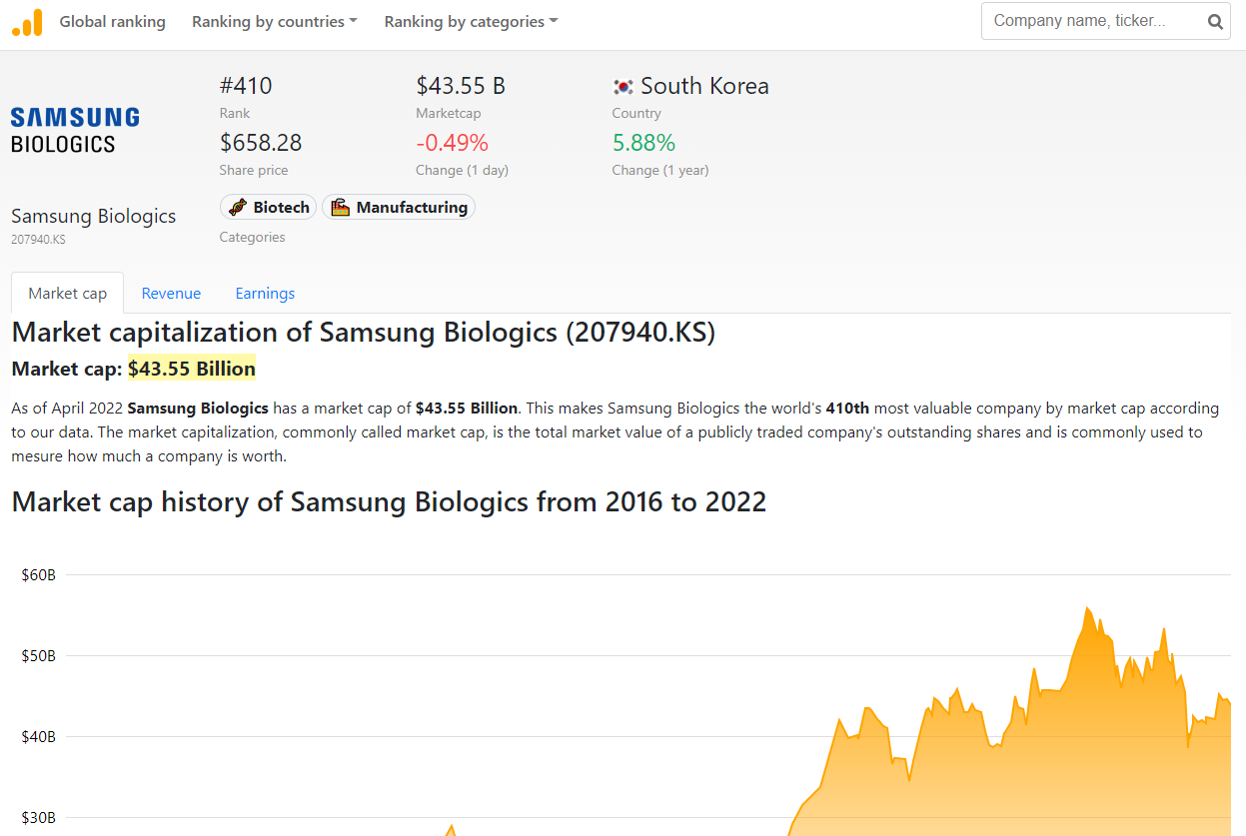
Task: Click the highlighted $43.55 Billion market cap
Action: [x=192, y=369]
